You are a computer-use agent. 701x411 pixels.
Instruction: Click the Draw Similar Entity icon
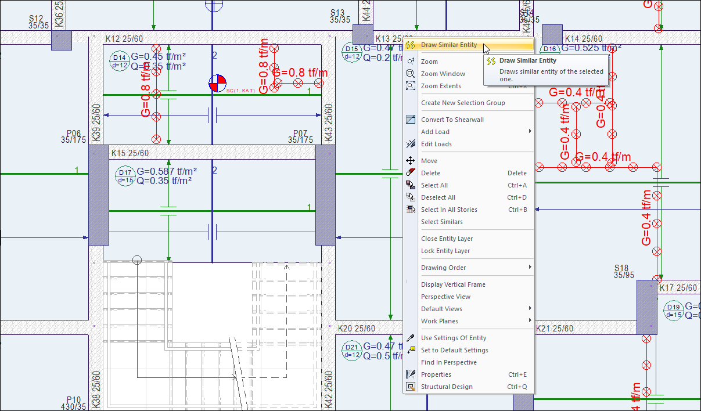coord(411,45)
